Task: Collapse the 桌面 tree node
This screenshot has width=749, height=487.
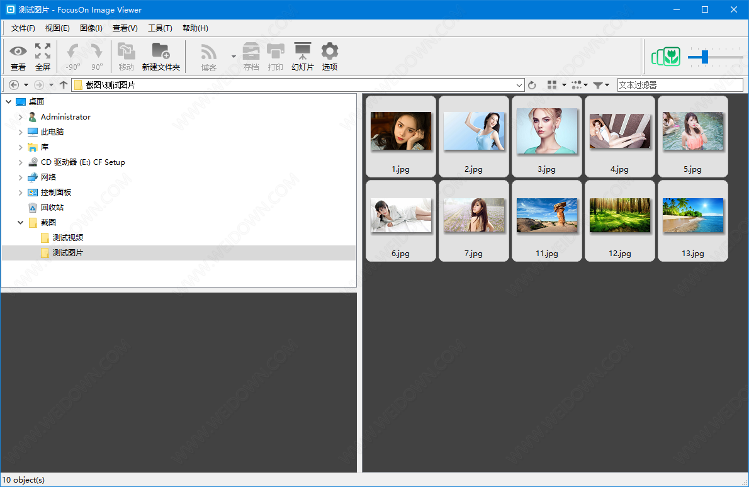Action: pyautogui.click(x=9, y=102)
